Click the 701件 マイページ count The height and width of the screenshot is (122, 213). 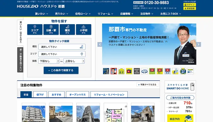point(188,111)
